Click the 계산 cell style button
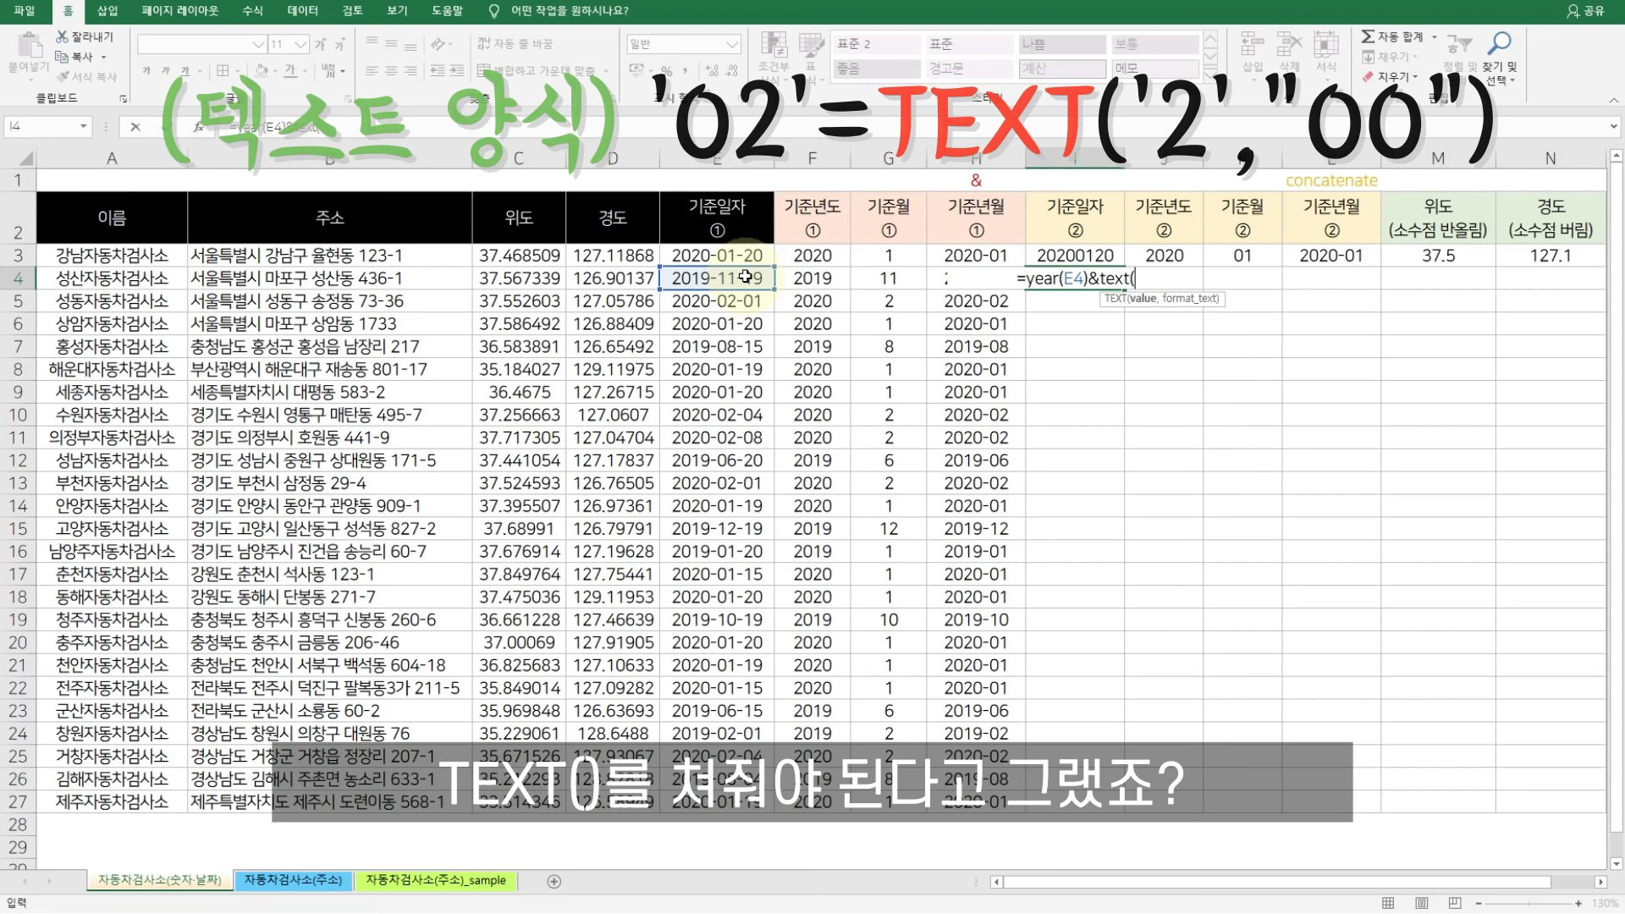This screenshot has height=914, width=1625. 1062,69
